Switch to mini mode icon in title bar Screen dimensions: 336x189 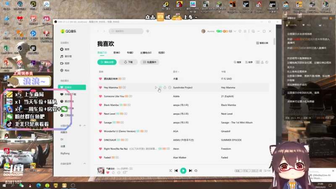point(253,31)
